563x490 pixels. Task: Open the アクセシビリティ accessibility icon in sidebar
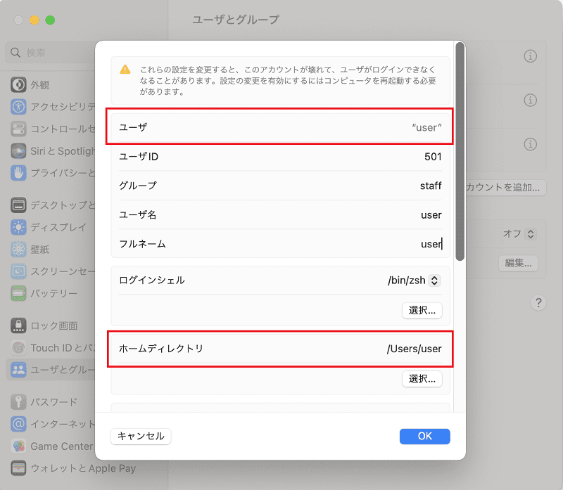pyautogui.click(x=18, y=107)
